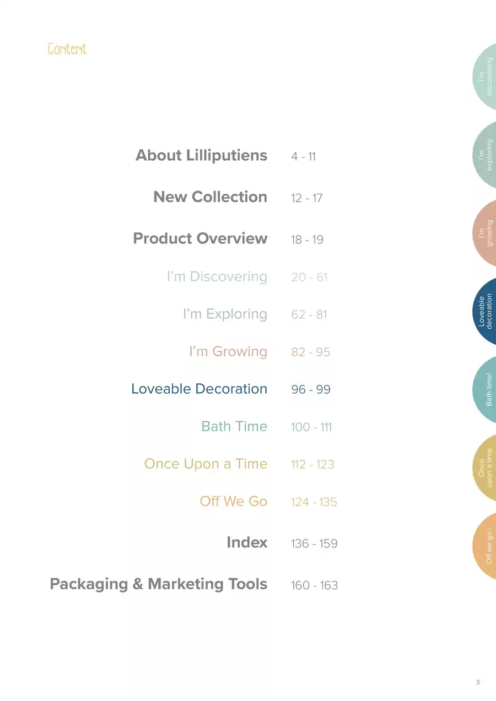The height and width of the screenshot is (701, 496).
Task: Open the Index section entry
Action: [x=247, y=542]
